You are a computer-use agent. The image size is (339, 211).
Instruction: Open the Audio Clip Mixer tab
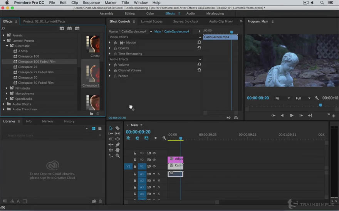tap(221, 21)
